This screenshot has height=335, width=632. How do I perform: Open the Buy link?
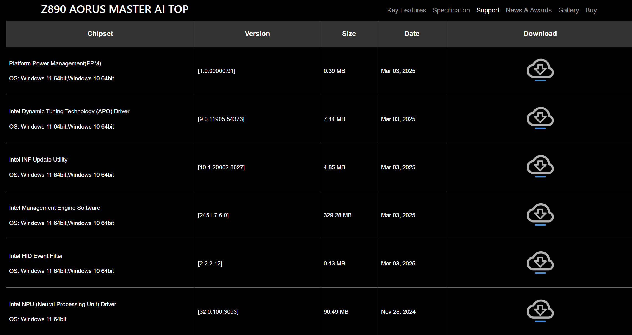point(591,10)
